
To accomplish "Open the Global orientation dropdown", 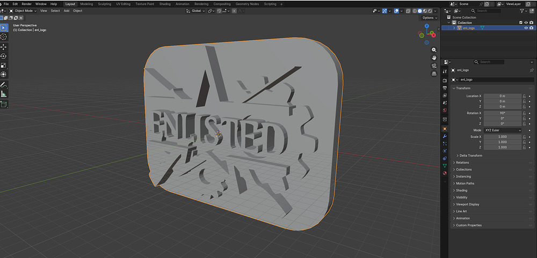I will (x=195, y=11).
